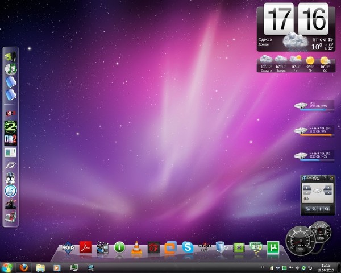The width and height of the screenshot is (341, 273).
Task: Click the green info icon in dock
Action: pyautogui.click(x=119, y=247)
